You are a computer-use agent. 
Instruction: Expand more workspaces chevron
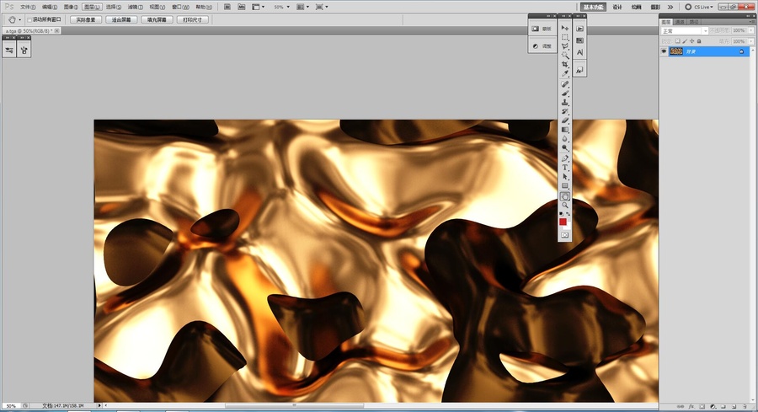(x=670, y=7)
